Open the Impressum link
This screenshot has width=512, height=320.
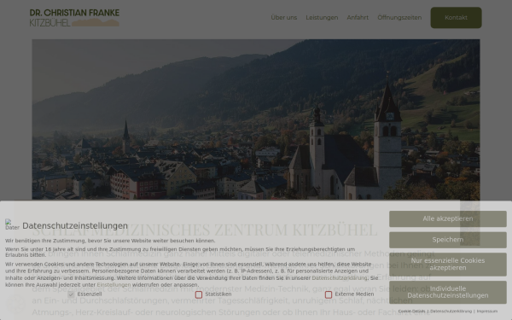point(487,311)
